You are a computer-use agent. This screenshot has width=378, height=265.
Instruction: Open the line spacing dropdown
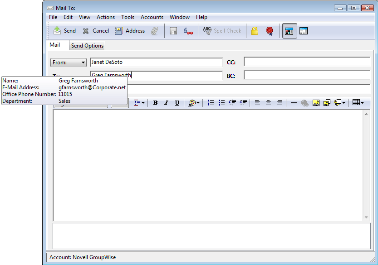[139, 103]
